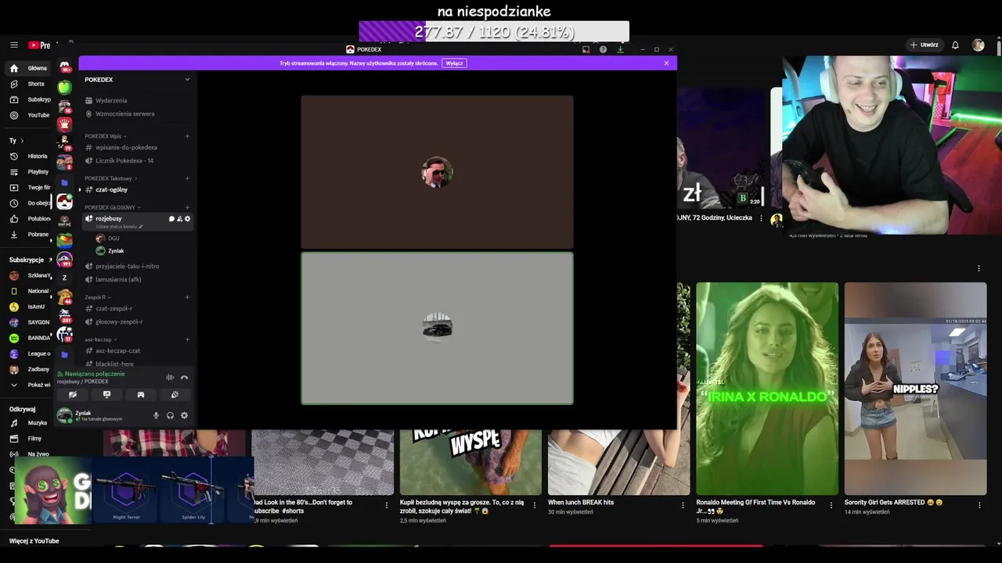Viewport: 1002px width, 563px height.
Task: Disconnect from Discord voice channel
Action: (x=184, y=378)
